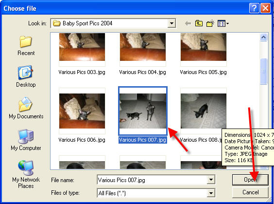Image resolution: width=274 pixels, height=204 pixels.
Task: Expand the Files of type dropdown
Action: 211,193
